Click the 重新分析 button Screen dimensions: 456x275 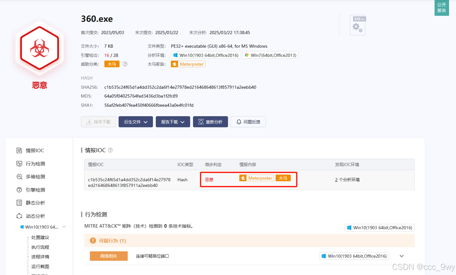210,122
